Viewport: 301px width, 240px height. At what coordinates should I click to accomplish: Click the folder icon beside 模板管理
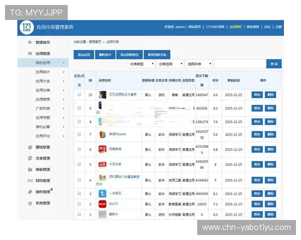pos(30,169)
